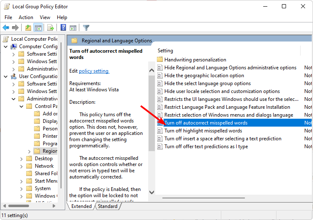Click tree pane horizontal scroll left arrow

coord(5,206)
